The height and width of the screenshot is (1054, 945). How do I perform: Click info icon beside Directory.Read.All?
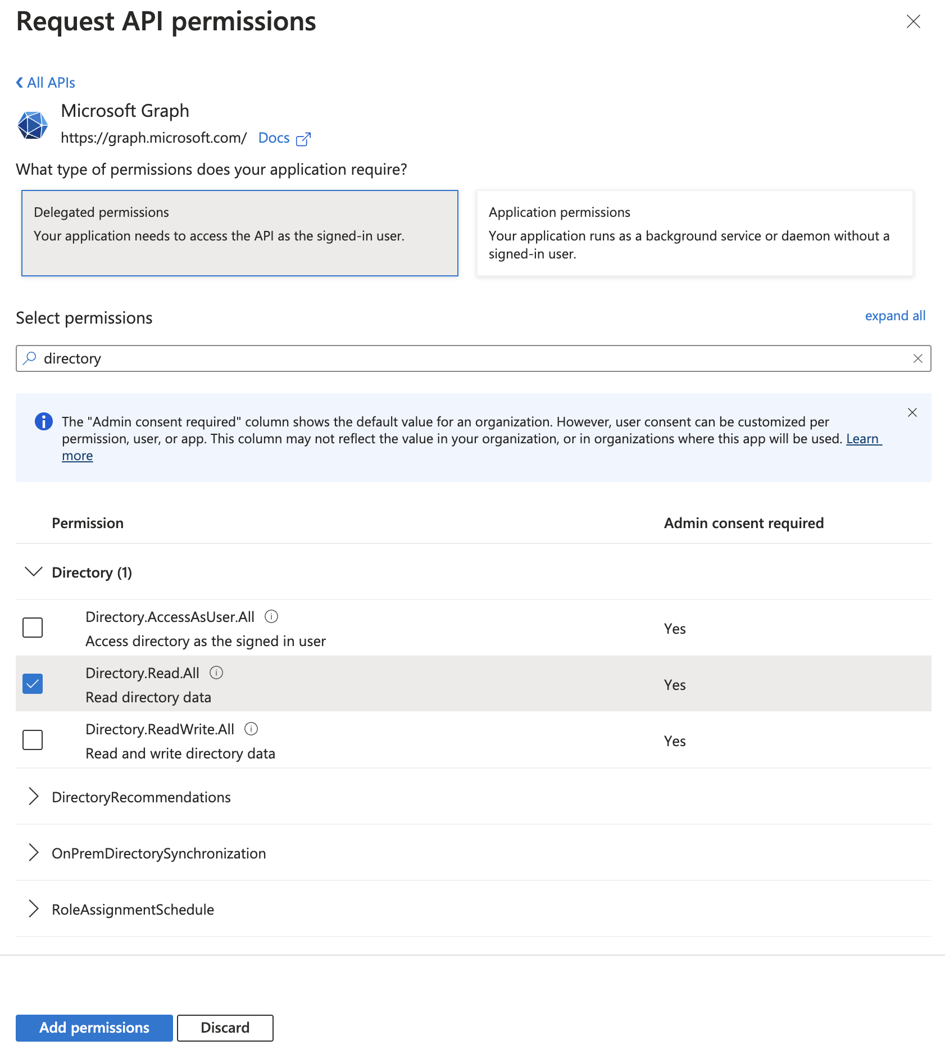[x=216, y=673]
